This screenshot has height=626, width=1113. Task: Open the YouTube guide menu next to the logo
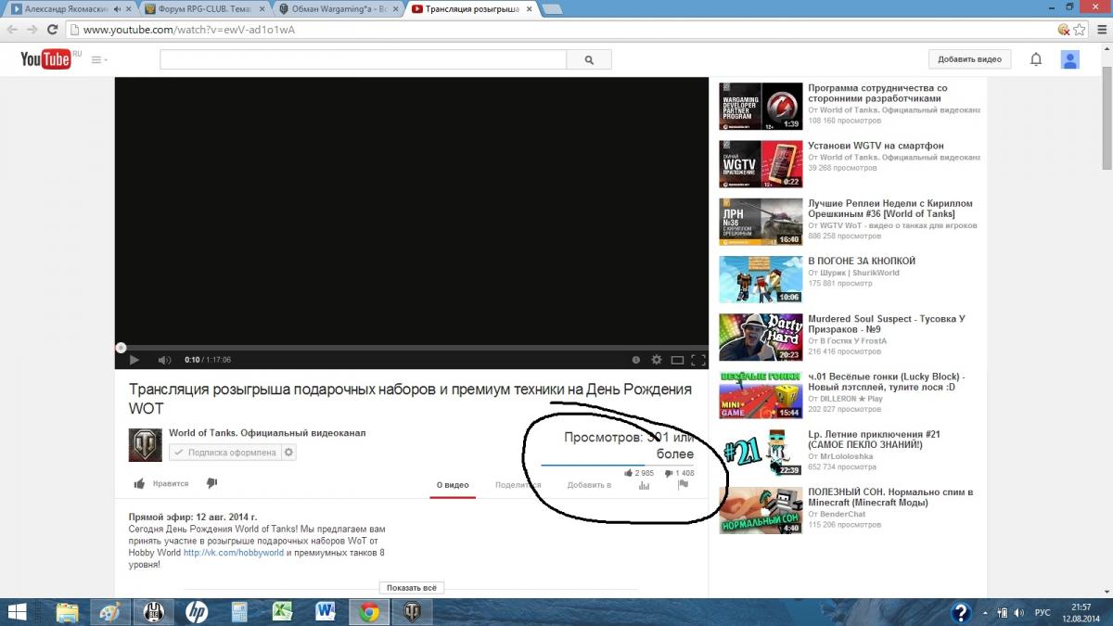point(99,59)
